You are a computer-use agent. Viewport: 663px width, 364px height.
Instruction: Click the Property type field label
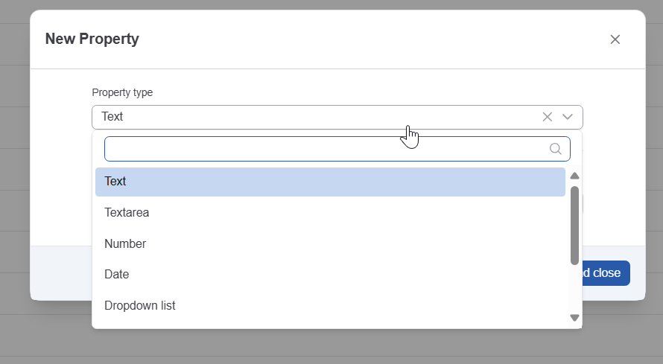click(x=122, y=93)
